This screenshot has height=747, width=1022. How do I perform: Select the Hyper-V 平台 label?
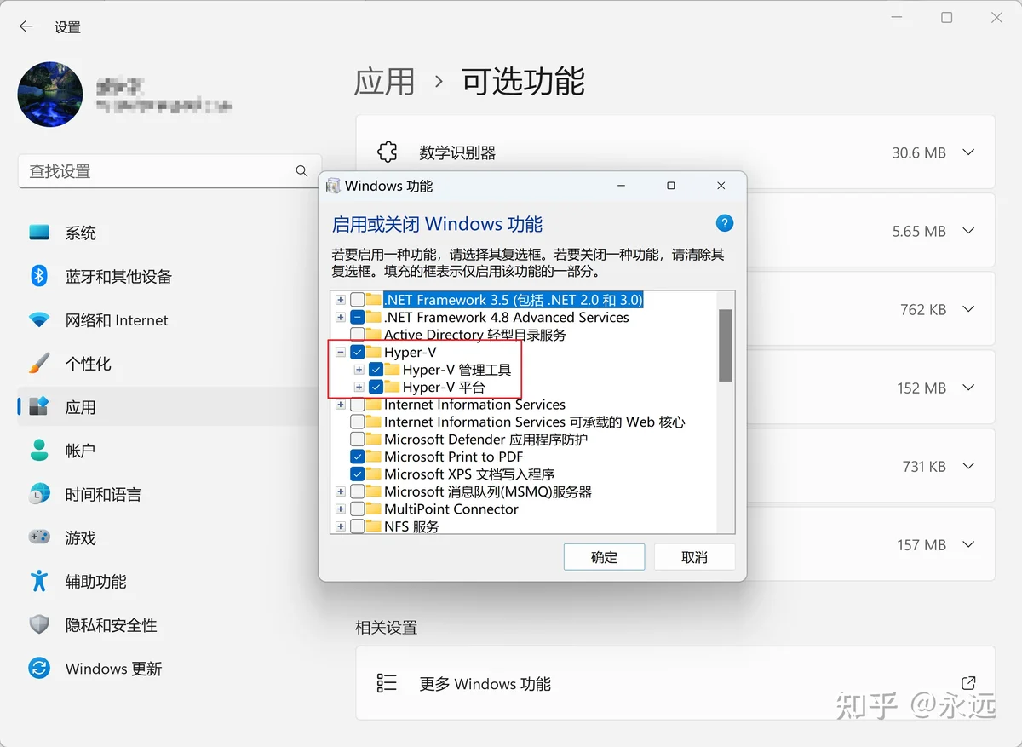click(444, 387)
